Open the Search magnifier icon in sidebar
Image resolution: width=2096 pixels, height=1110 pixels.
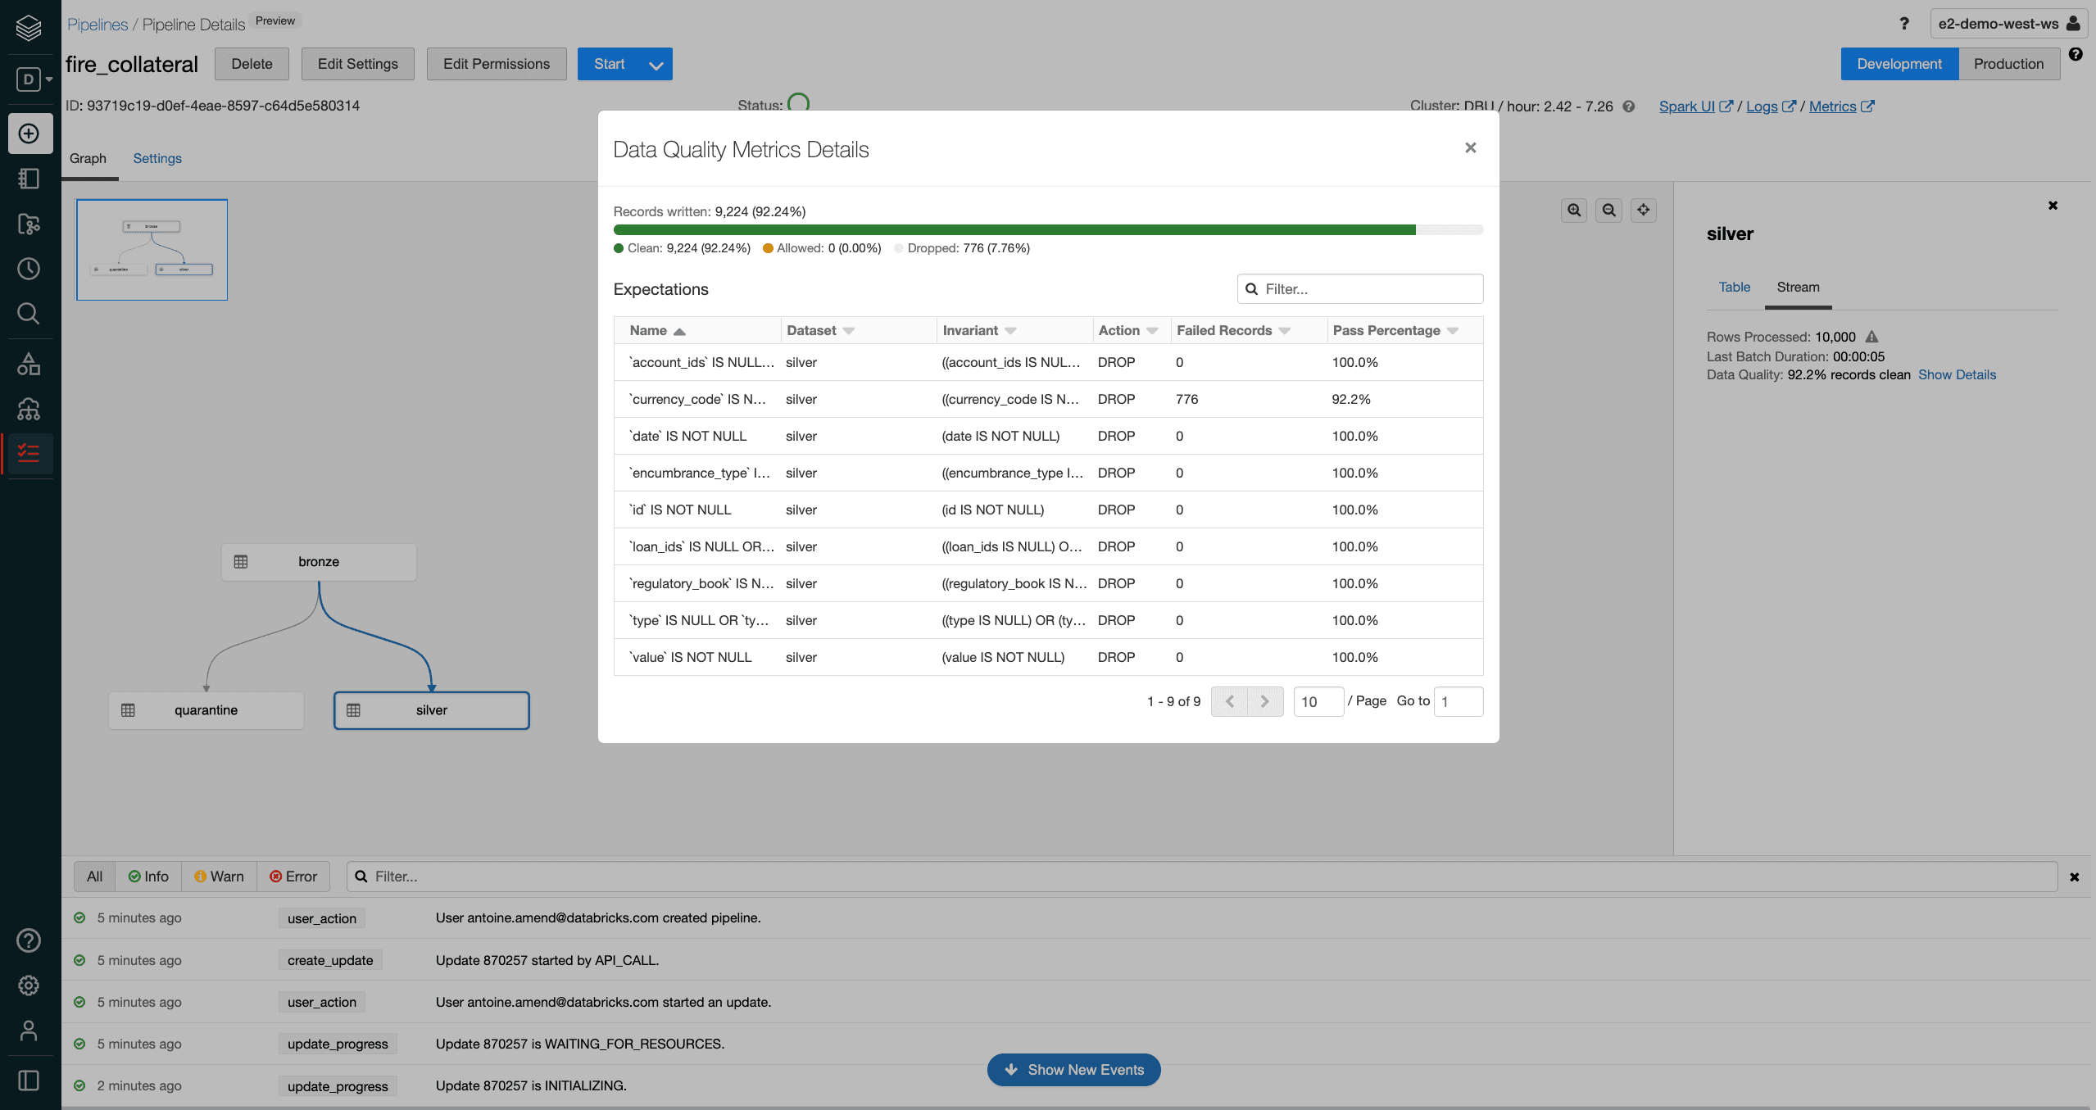click(29, 314)
